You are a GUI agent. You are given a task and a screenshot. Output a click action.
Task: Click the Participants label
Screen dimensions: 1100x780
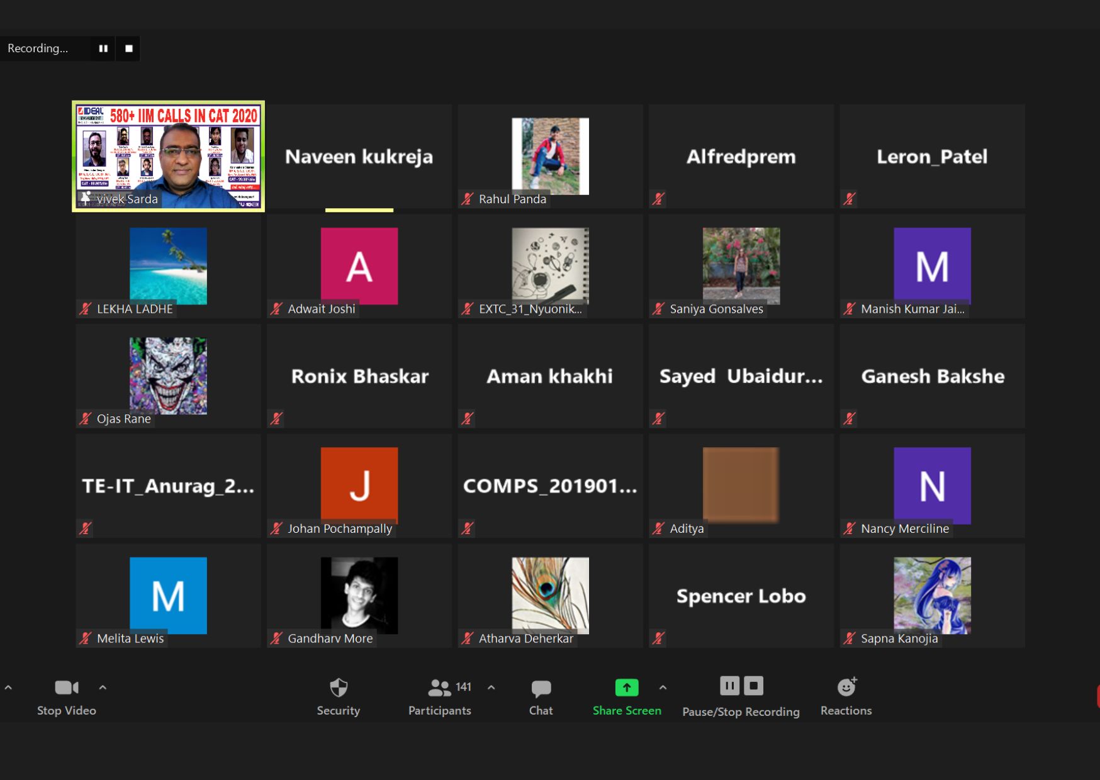click(x=440, y=711)
